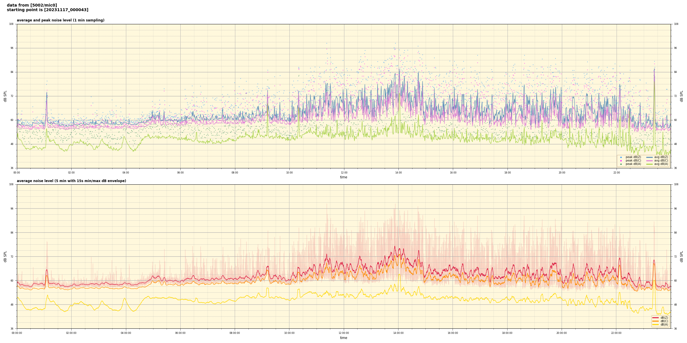Click the avg dB(C) legend line sample

point(650,161)
